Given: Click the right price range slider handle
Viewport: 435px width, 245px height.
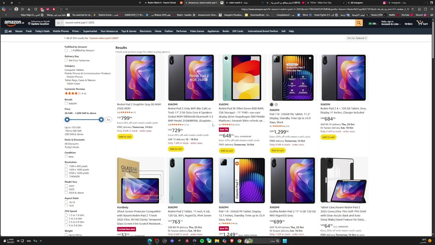Looking at the screenshot, I should [x=101, y=120].
